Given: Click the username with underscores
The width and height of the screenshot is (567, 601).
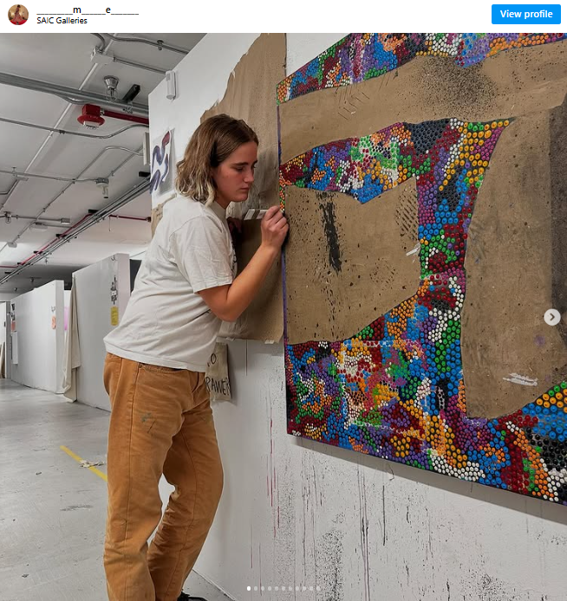Looking at the screenshot, I should [x=88, y=10].
